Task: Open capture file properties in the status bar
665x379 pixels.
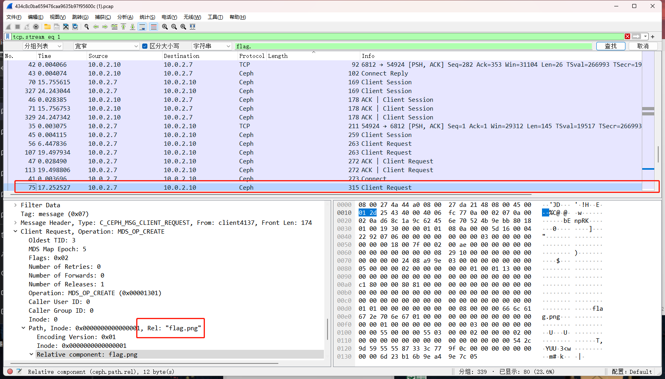Action: 19,371
